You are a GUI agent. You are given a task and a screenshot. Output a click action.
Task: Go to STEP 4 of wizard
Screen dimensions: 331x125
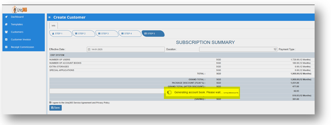click(x=130, y=34)
